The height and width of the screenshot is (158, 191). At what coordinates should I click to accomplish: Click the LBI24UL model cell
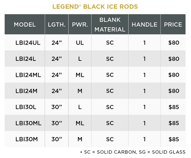28,42
